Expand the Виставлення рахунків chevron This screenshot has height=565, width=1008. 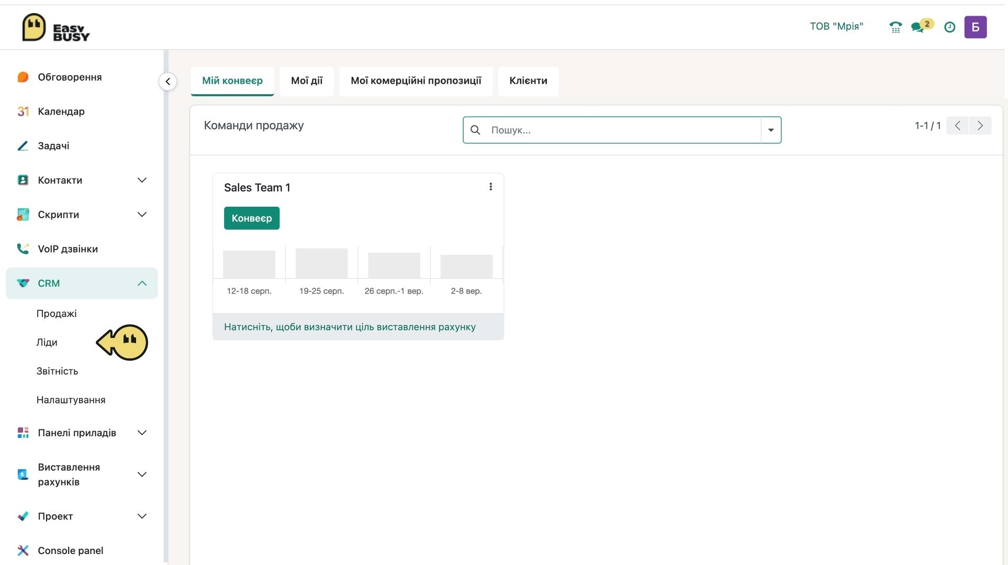click(142, 474)
